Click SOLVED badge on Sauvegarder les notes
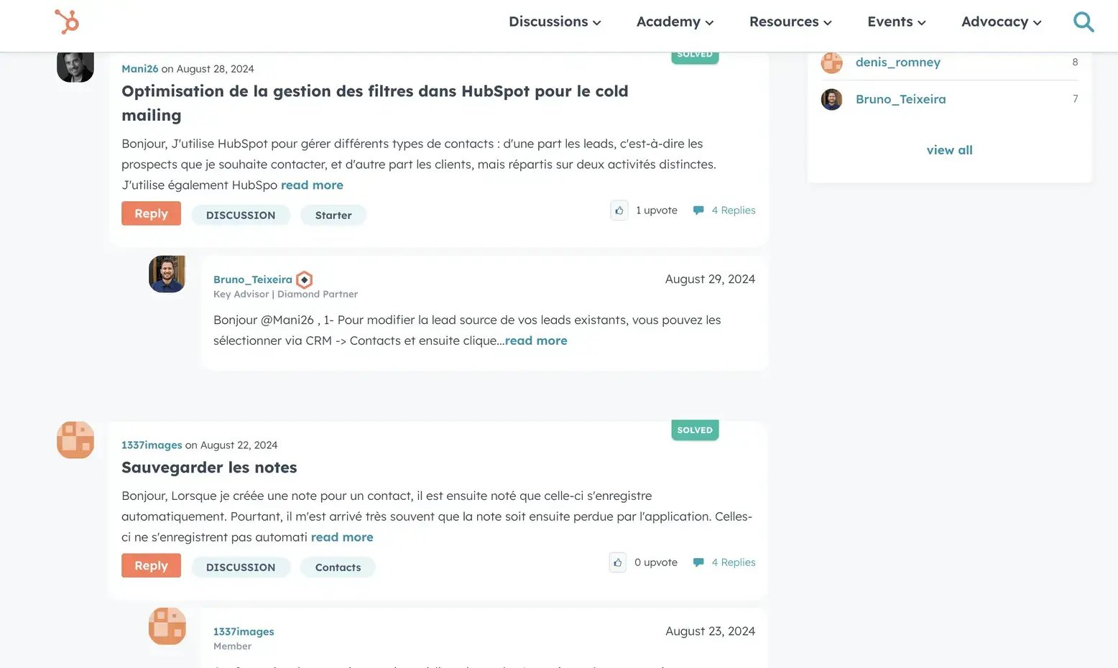The height and width of the screenshot is (668, 1118). (x=695, y=430)
